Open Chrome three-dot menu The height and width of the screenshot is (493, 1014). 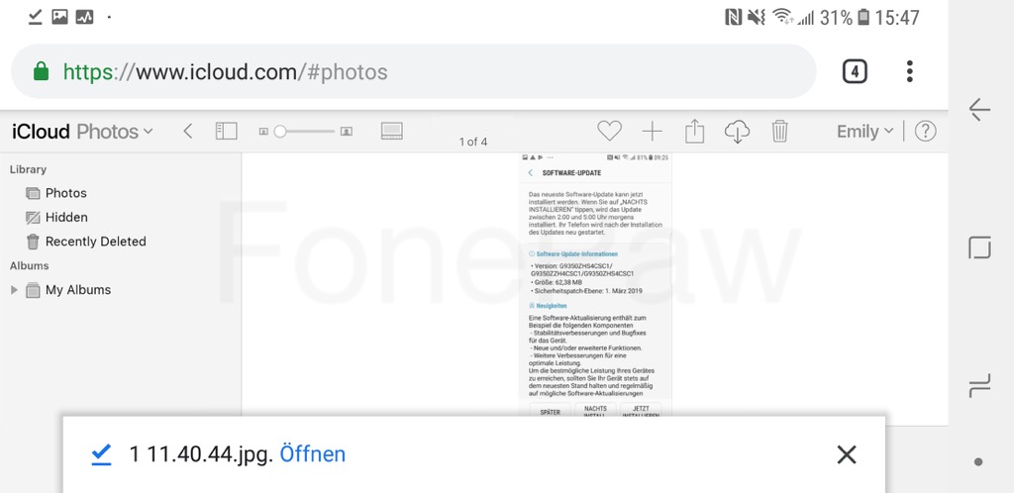pyautogui.click(x=909, y=71)
